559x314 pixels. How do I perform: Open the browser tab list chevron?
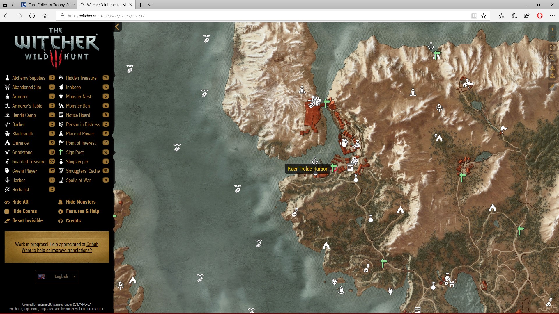click(150, 5)
